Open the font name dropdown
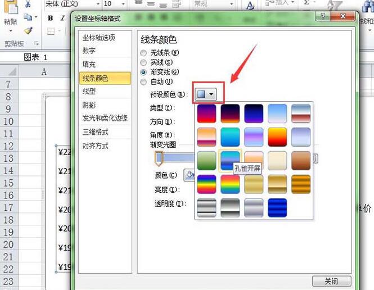Viewport: 374px width, 290px height. coord(98,4)
